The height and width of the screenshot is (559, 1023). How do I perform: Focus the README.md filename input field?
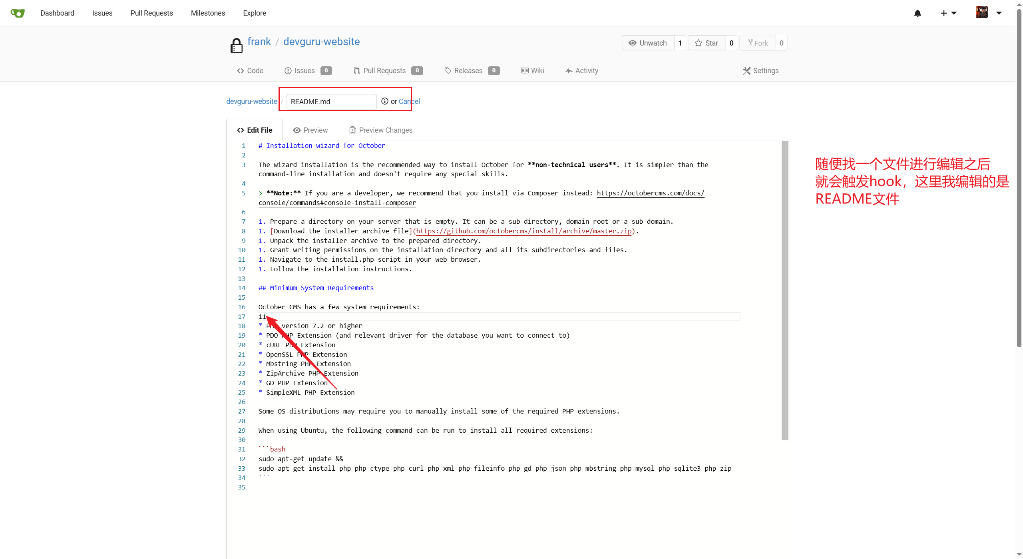[x=331, y=102]
